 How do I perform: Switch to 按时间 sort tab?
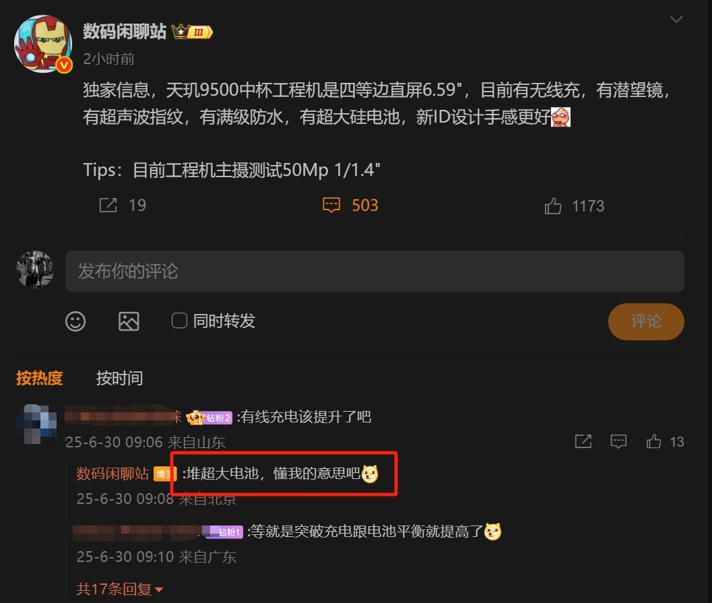(x=119, y=378)
